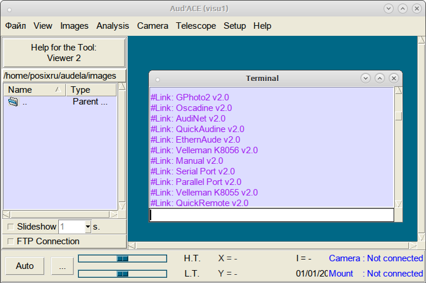Close the Terminal window
Image resolution: width=426 pixels, height=283 pixels.
(394, 78)
